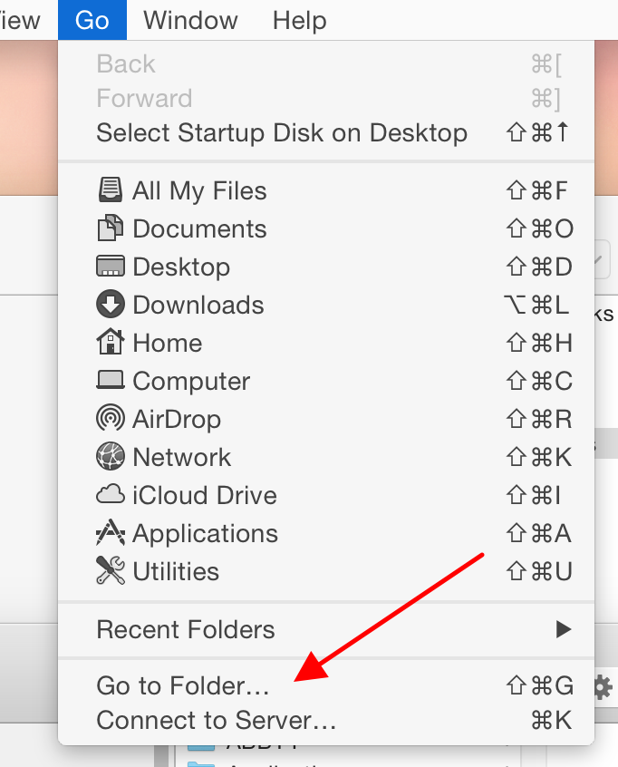Screen dimensions: 618x767
Task: Open Utilities via the tools icon
Action: point(110,570)
